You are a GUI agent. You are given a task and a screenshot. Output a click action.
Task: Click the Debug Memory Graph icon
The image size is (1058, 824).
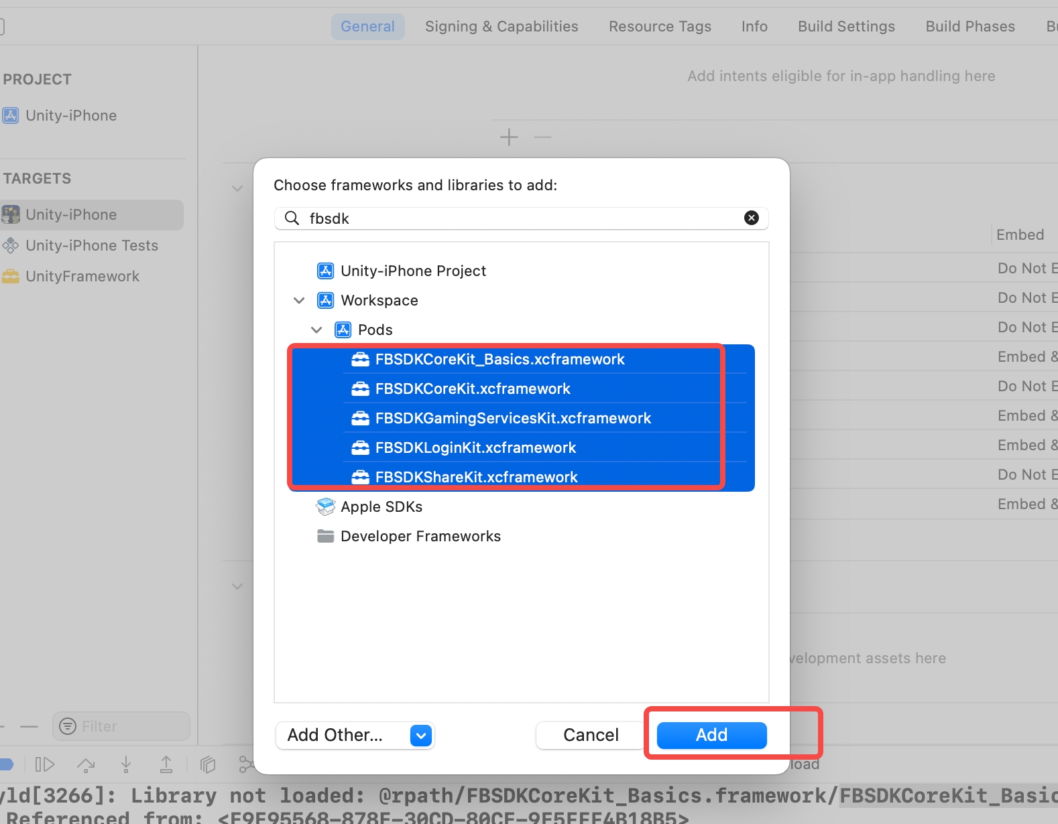245,764
